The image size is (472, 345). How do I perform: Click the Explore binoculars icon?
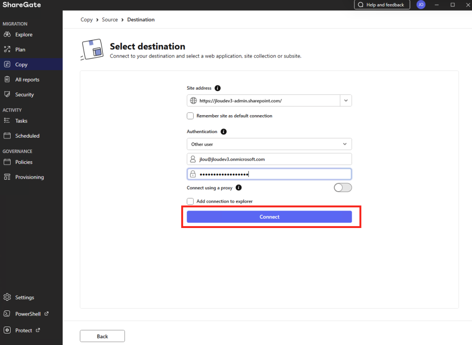7,34
